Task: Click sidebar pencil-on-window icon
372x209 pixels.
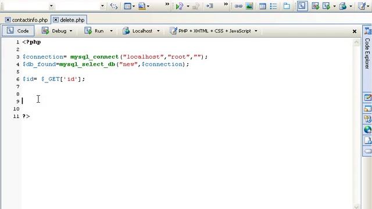Action: click(368, 98)
